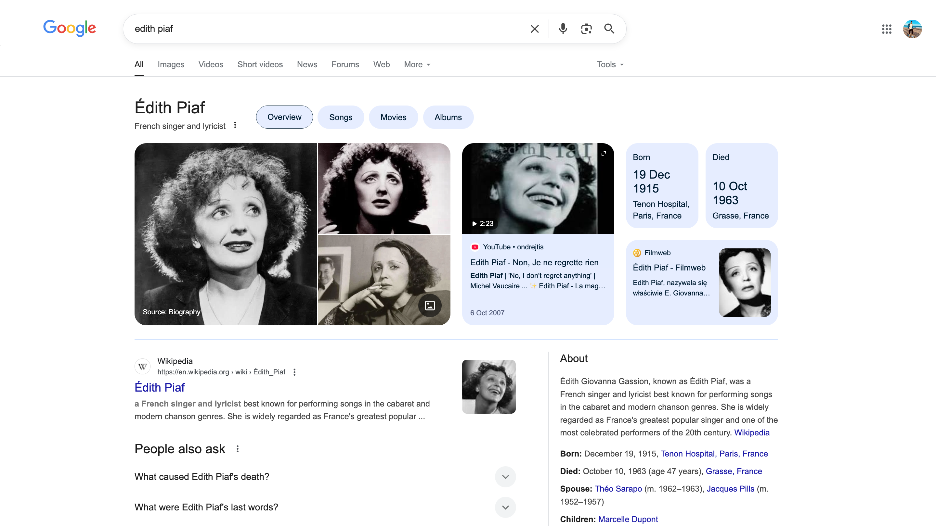Open options dots next to Wikipedia URL
936x526 pixels.
[x=294, y=372]
